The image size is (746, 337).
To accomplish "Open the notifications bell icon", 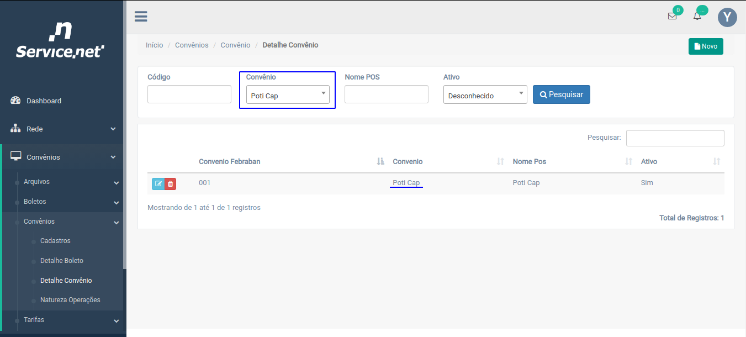I will [x=697, y=16].
